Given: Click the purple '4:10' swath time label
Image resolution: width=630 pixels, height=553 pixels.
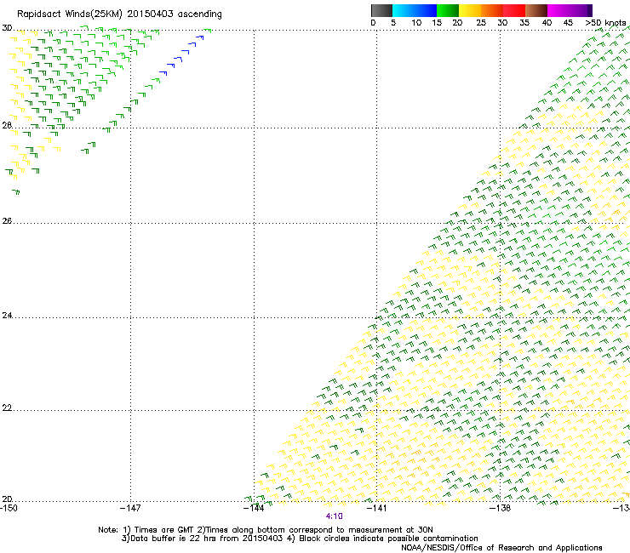Looking at the screenshot, I should (335, 516).
